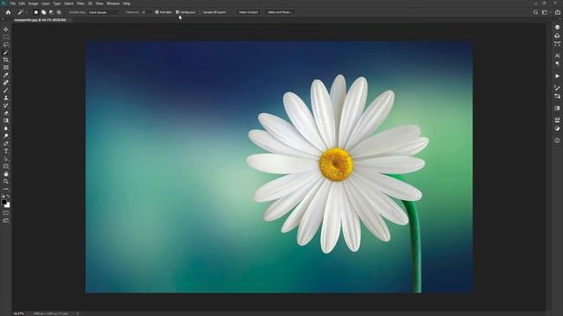The height and width of the screenshot is (316, 563).
Task: Toggle the Sample All Layers checkbox
Action: click(201, 12)
